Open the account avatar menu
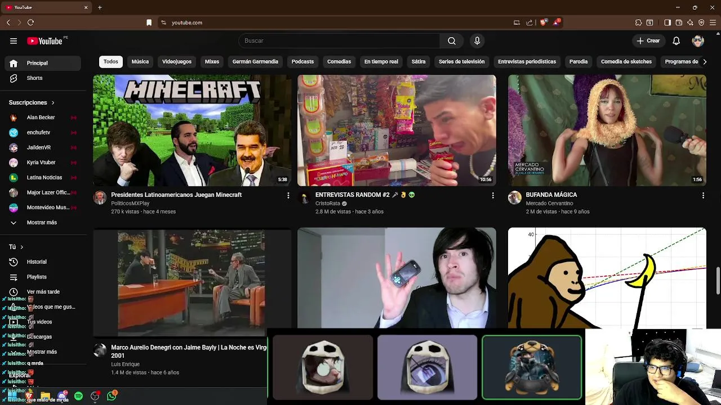The image size is (721, 405). [x=698, y=40]
